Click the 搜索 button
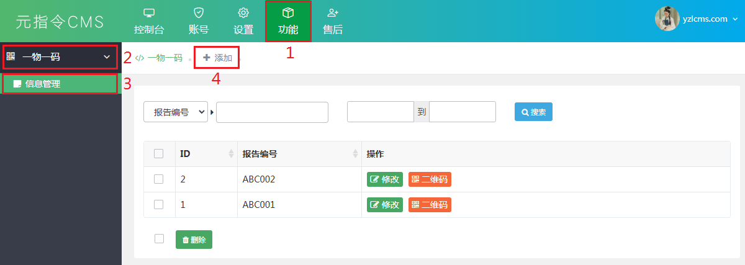 (533, 112)
